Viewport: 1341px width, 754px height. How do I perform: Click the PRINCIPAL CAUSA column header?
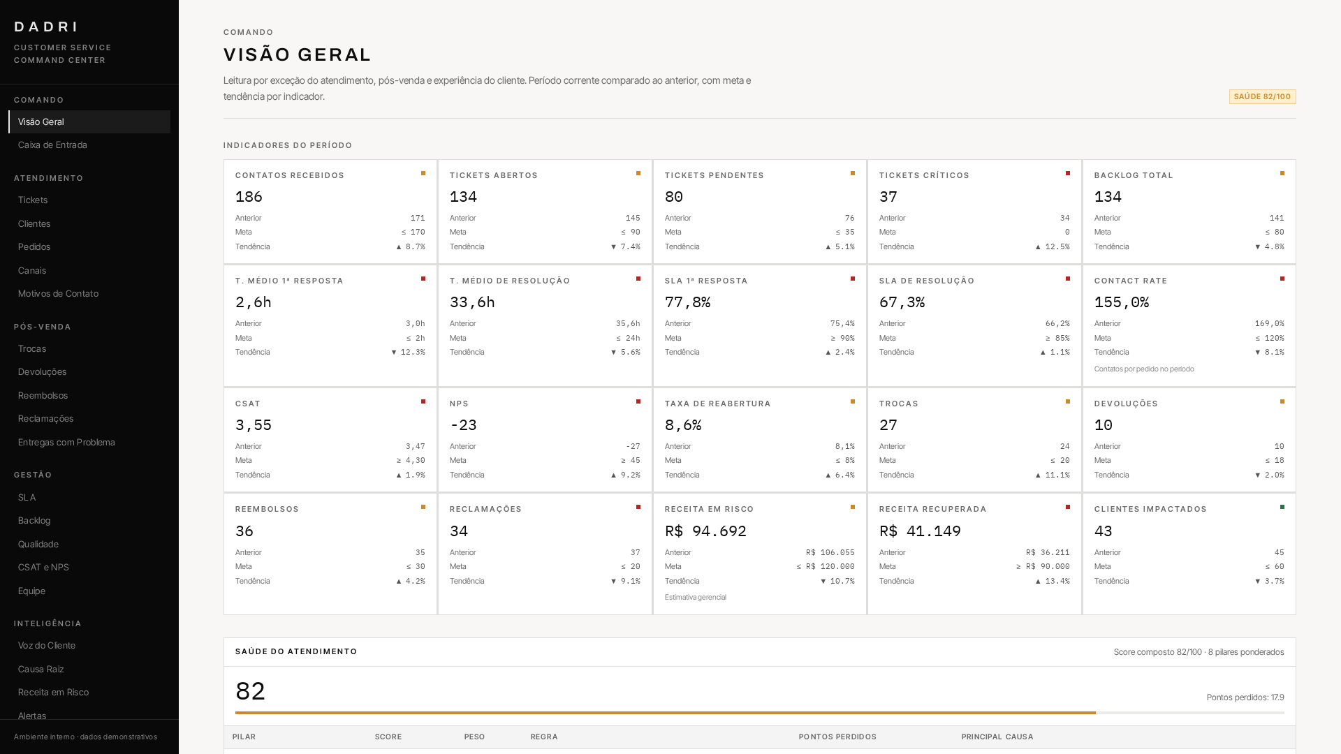pos(997,737)
